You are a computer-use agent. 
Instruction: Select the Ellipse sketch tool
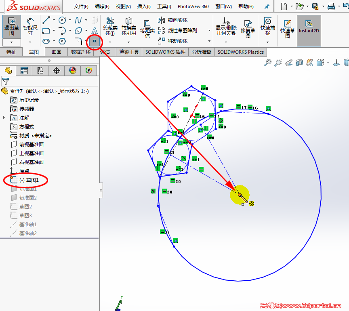point(78,31)
